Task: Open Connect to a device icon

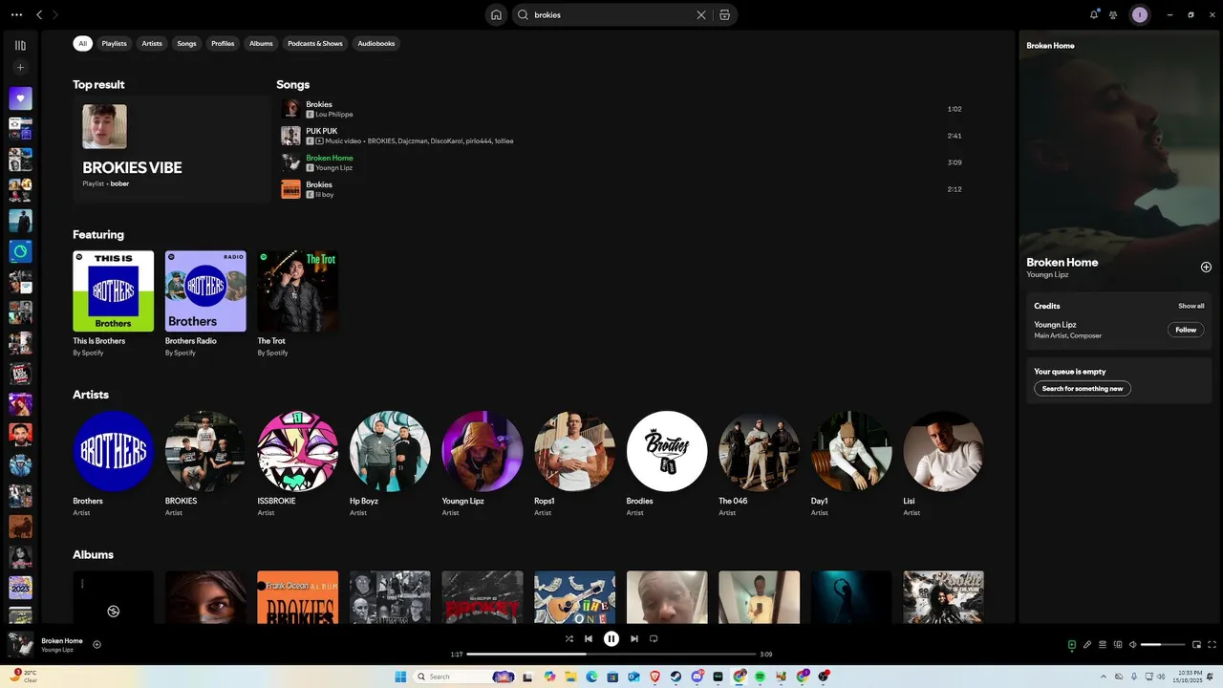Action: [x=1118, y=644]
